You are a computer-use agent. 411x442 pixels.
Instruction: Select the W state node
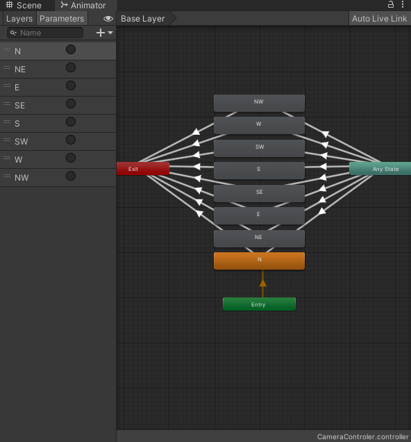pyautogui.click(x=259, y=125)
